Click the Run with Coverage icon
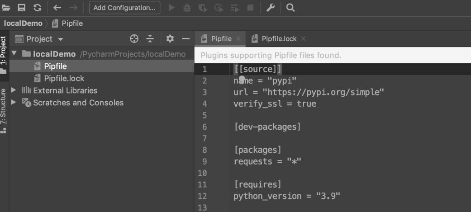The width and height of the screenshot is (471, 212). [203, 8]
